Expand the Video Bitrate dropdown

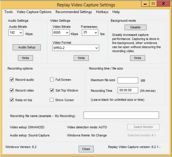[x=61, y=32]
